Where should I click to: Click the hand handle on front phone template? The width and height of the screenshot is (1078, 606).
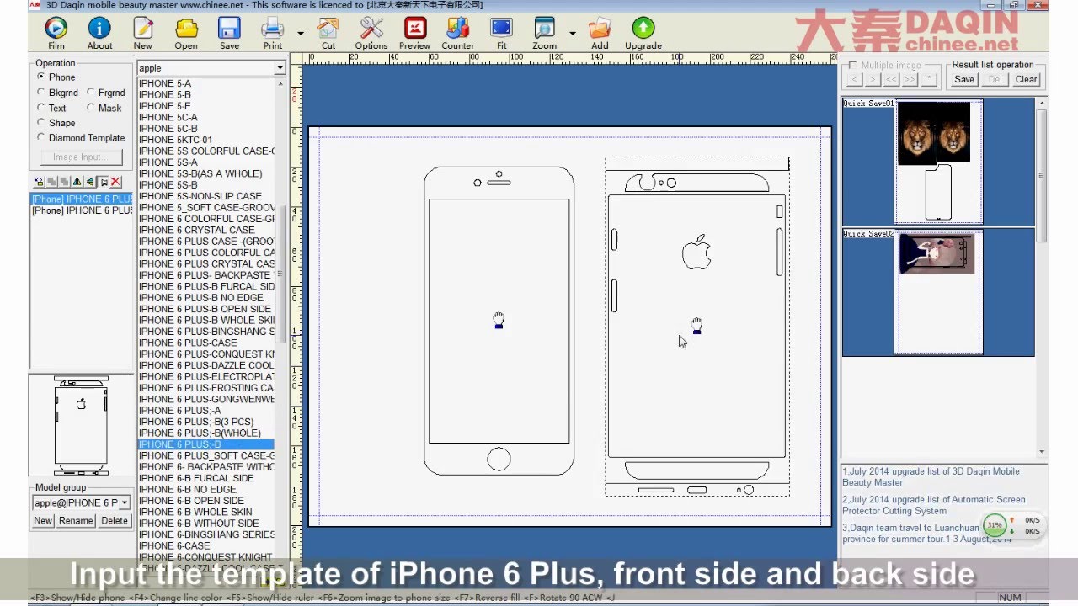[499, 320]
